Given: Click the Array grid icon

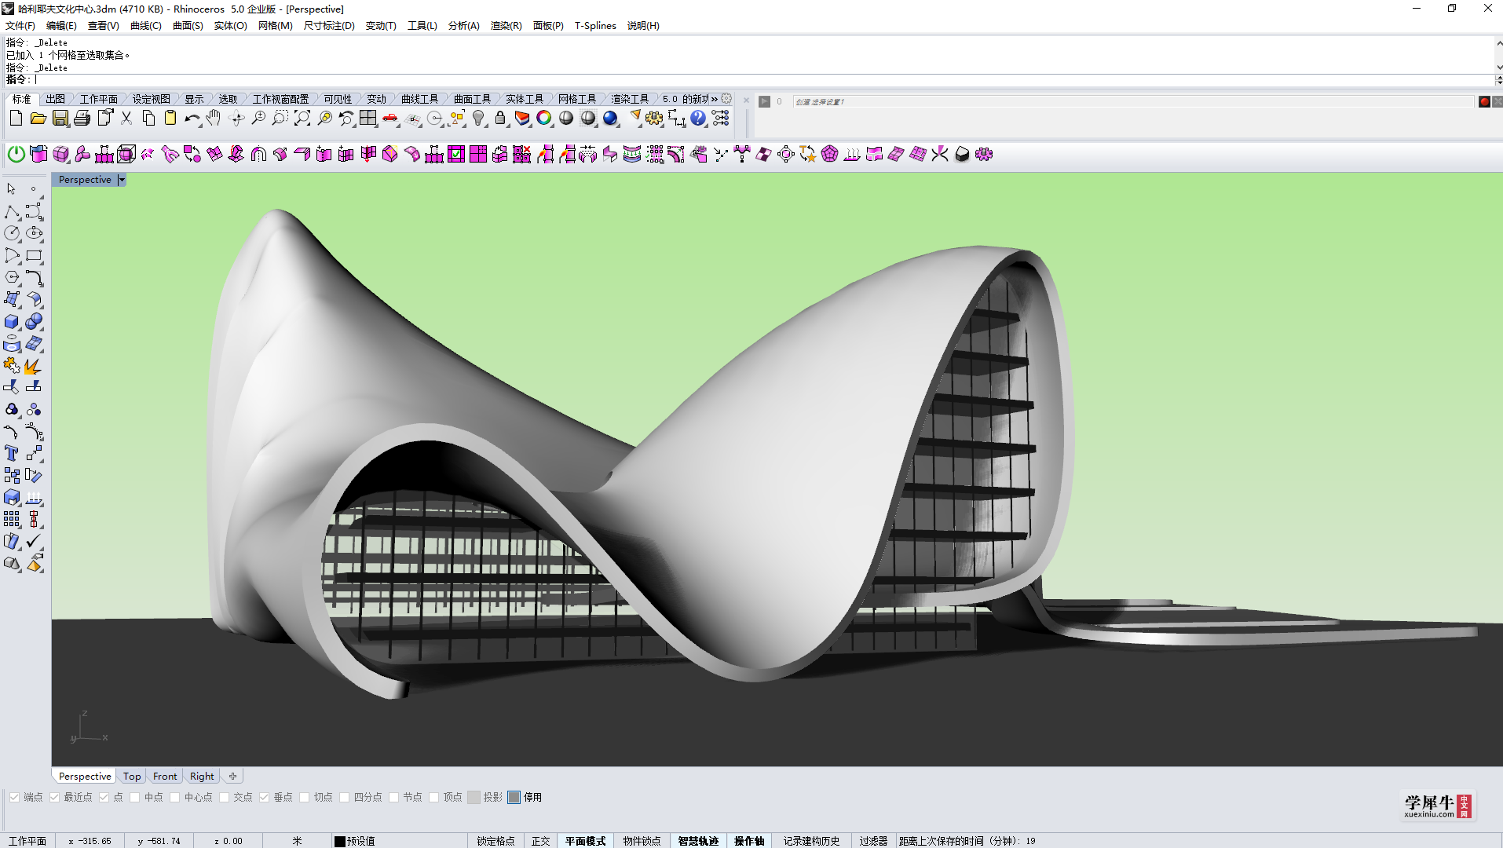Looking at the screenshot, I should (12, 519).
